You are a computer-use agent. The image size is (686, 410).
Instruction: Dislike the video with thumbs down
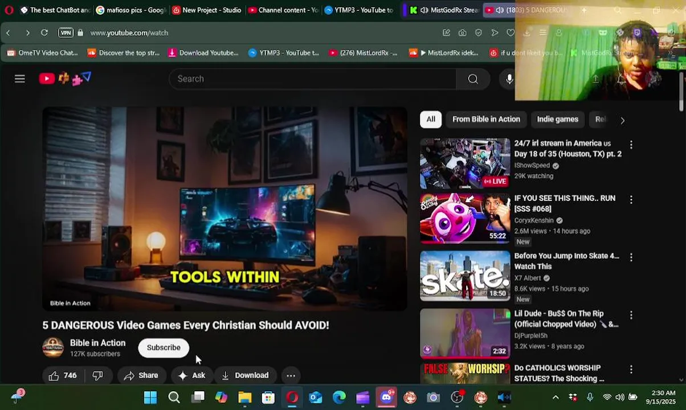point(97,375)
